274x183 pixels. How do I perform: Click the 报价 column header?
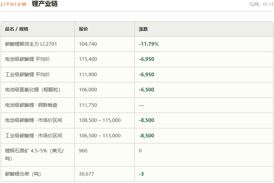83,29
